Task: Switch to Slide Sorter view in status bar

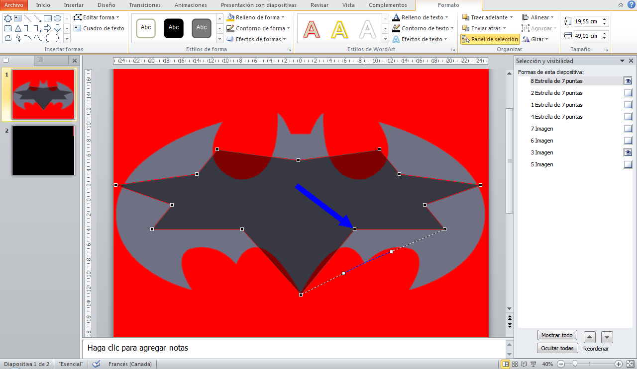Action: (x=515, y=364)
